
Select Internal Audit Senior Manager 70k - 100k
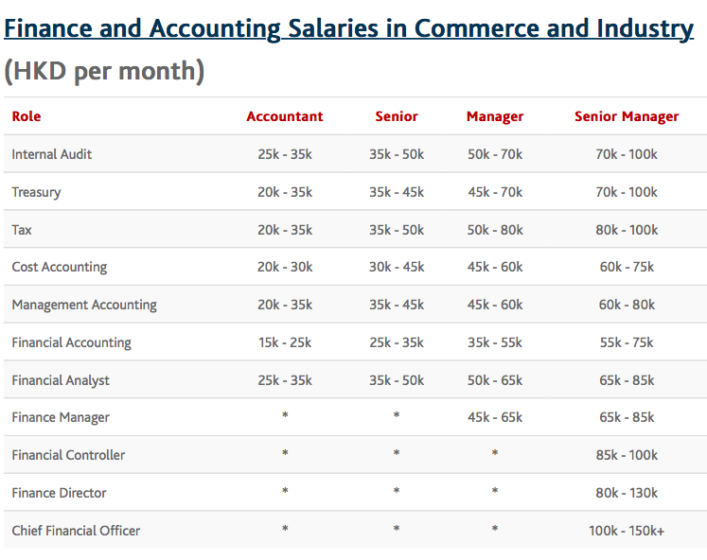point(627,154)
